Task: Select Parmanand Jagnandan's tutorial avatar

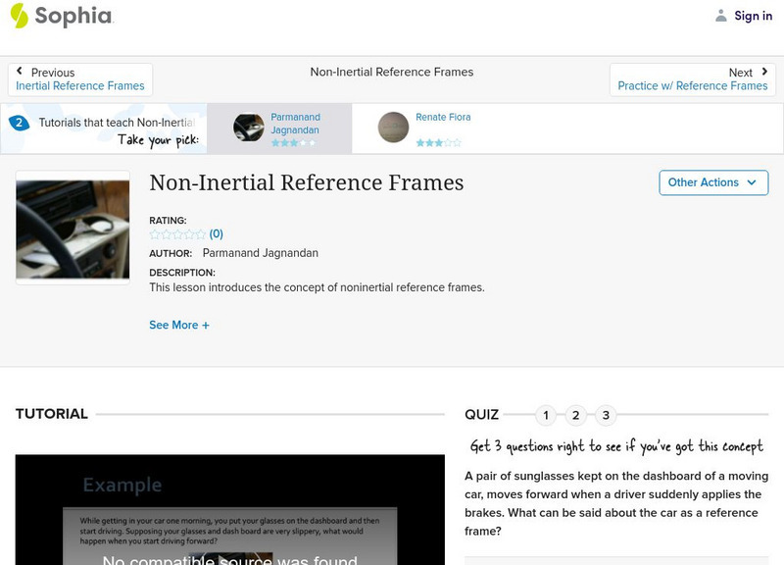Action: 248,128
